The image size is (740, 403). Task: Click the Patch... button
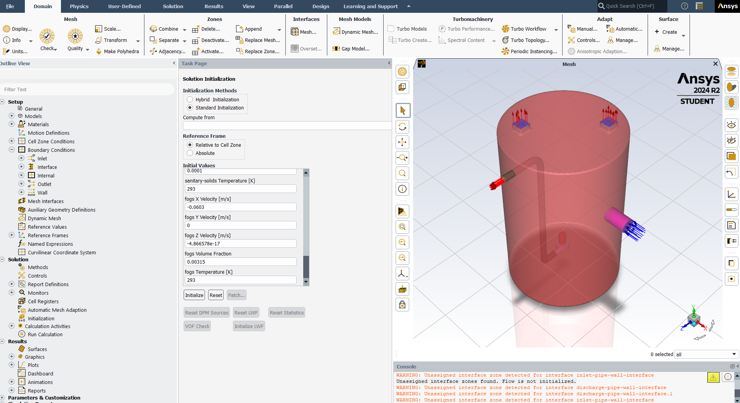236,295
